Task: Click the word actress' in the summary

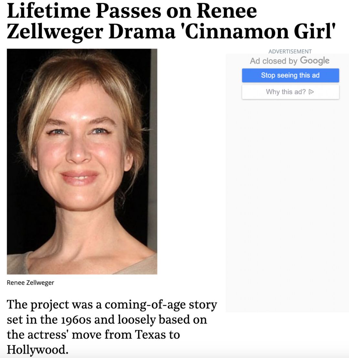Action: click(48, 334)
